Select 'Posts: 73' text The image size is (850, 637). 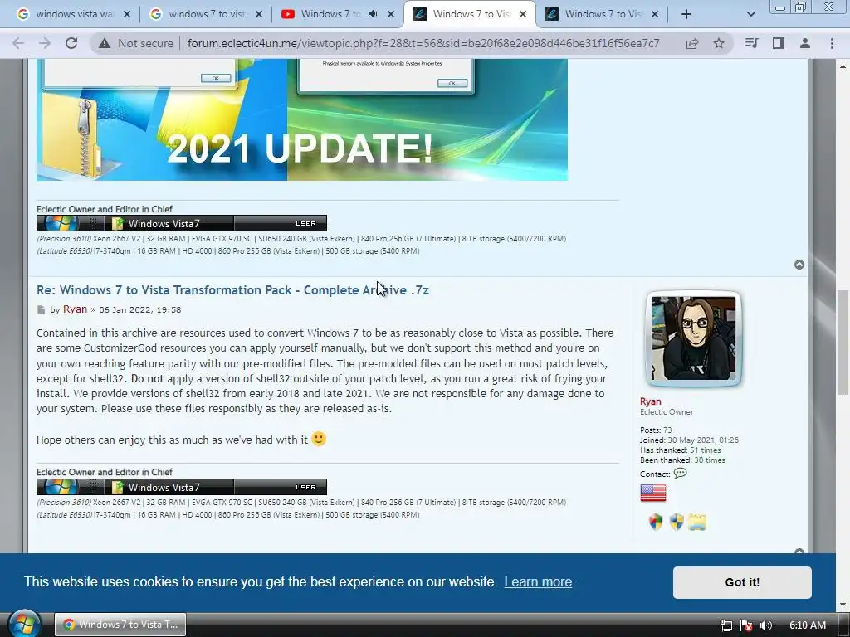pos(656,430)
